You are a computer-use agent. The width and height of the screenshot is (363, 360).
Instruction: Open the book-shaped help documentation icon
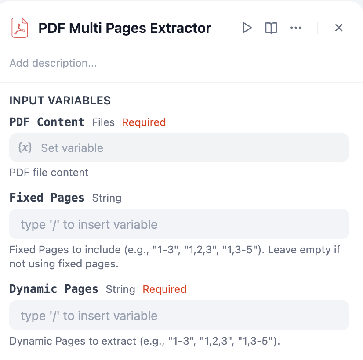[x=271, y=28]
